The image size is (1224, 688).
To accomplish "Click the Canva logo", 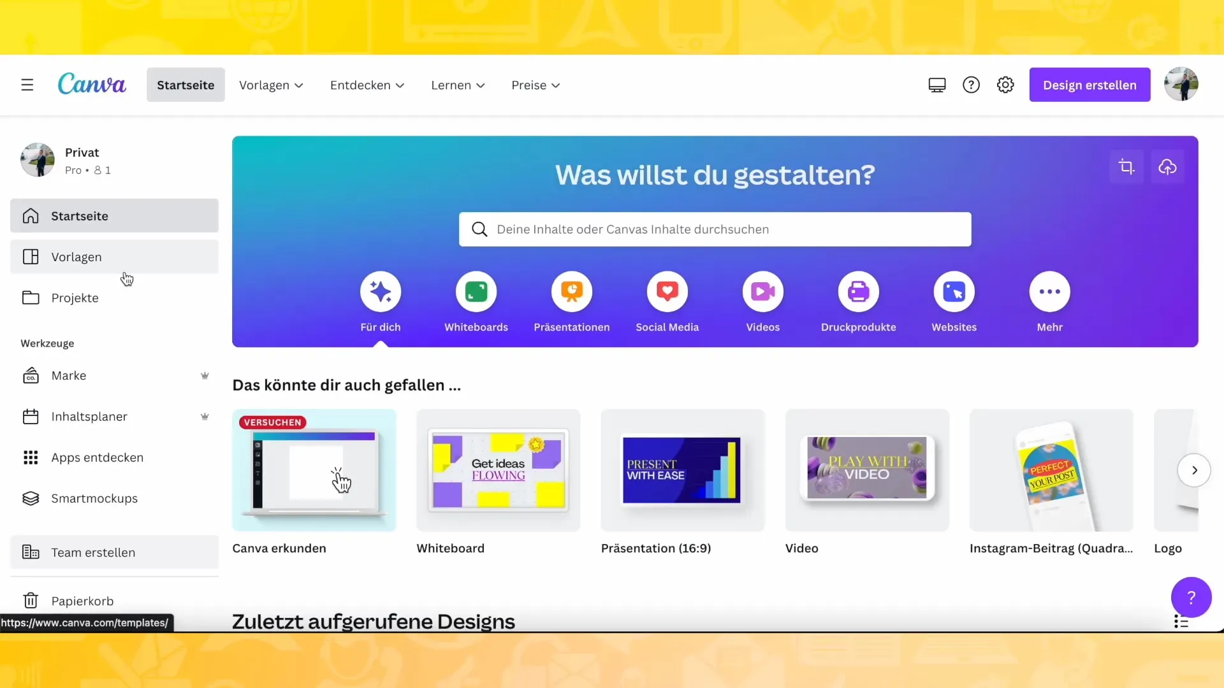I will tap(92, 84).
